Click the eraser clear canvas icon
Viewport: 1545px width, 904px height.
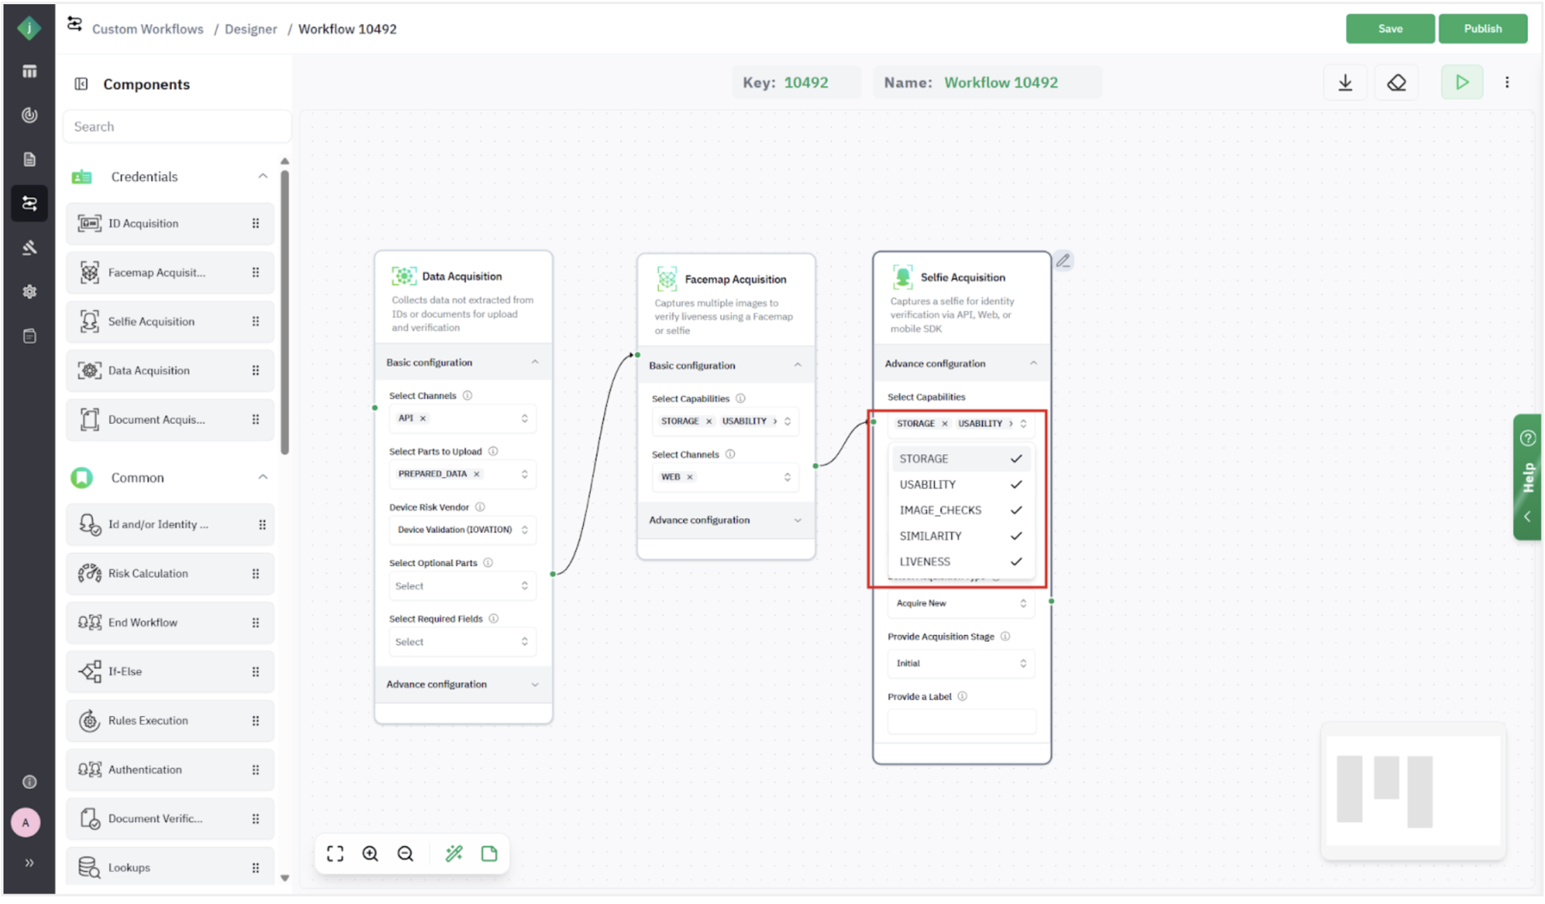(1396, 82)
